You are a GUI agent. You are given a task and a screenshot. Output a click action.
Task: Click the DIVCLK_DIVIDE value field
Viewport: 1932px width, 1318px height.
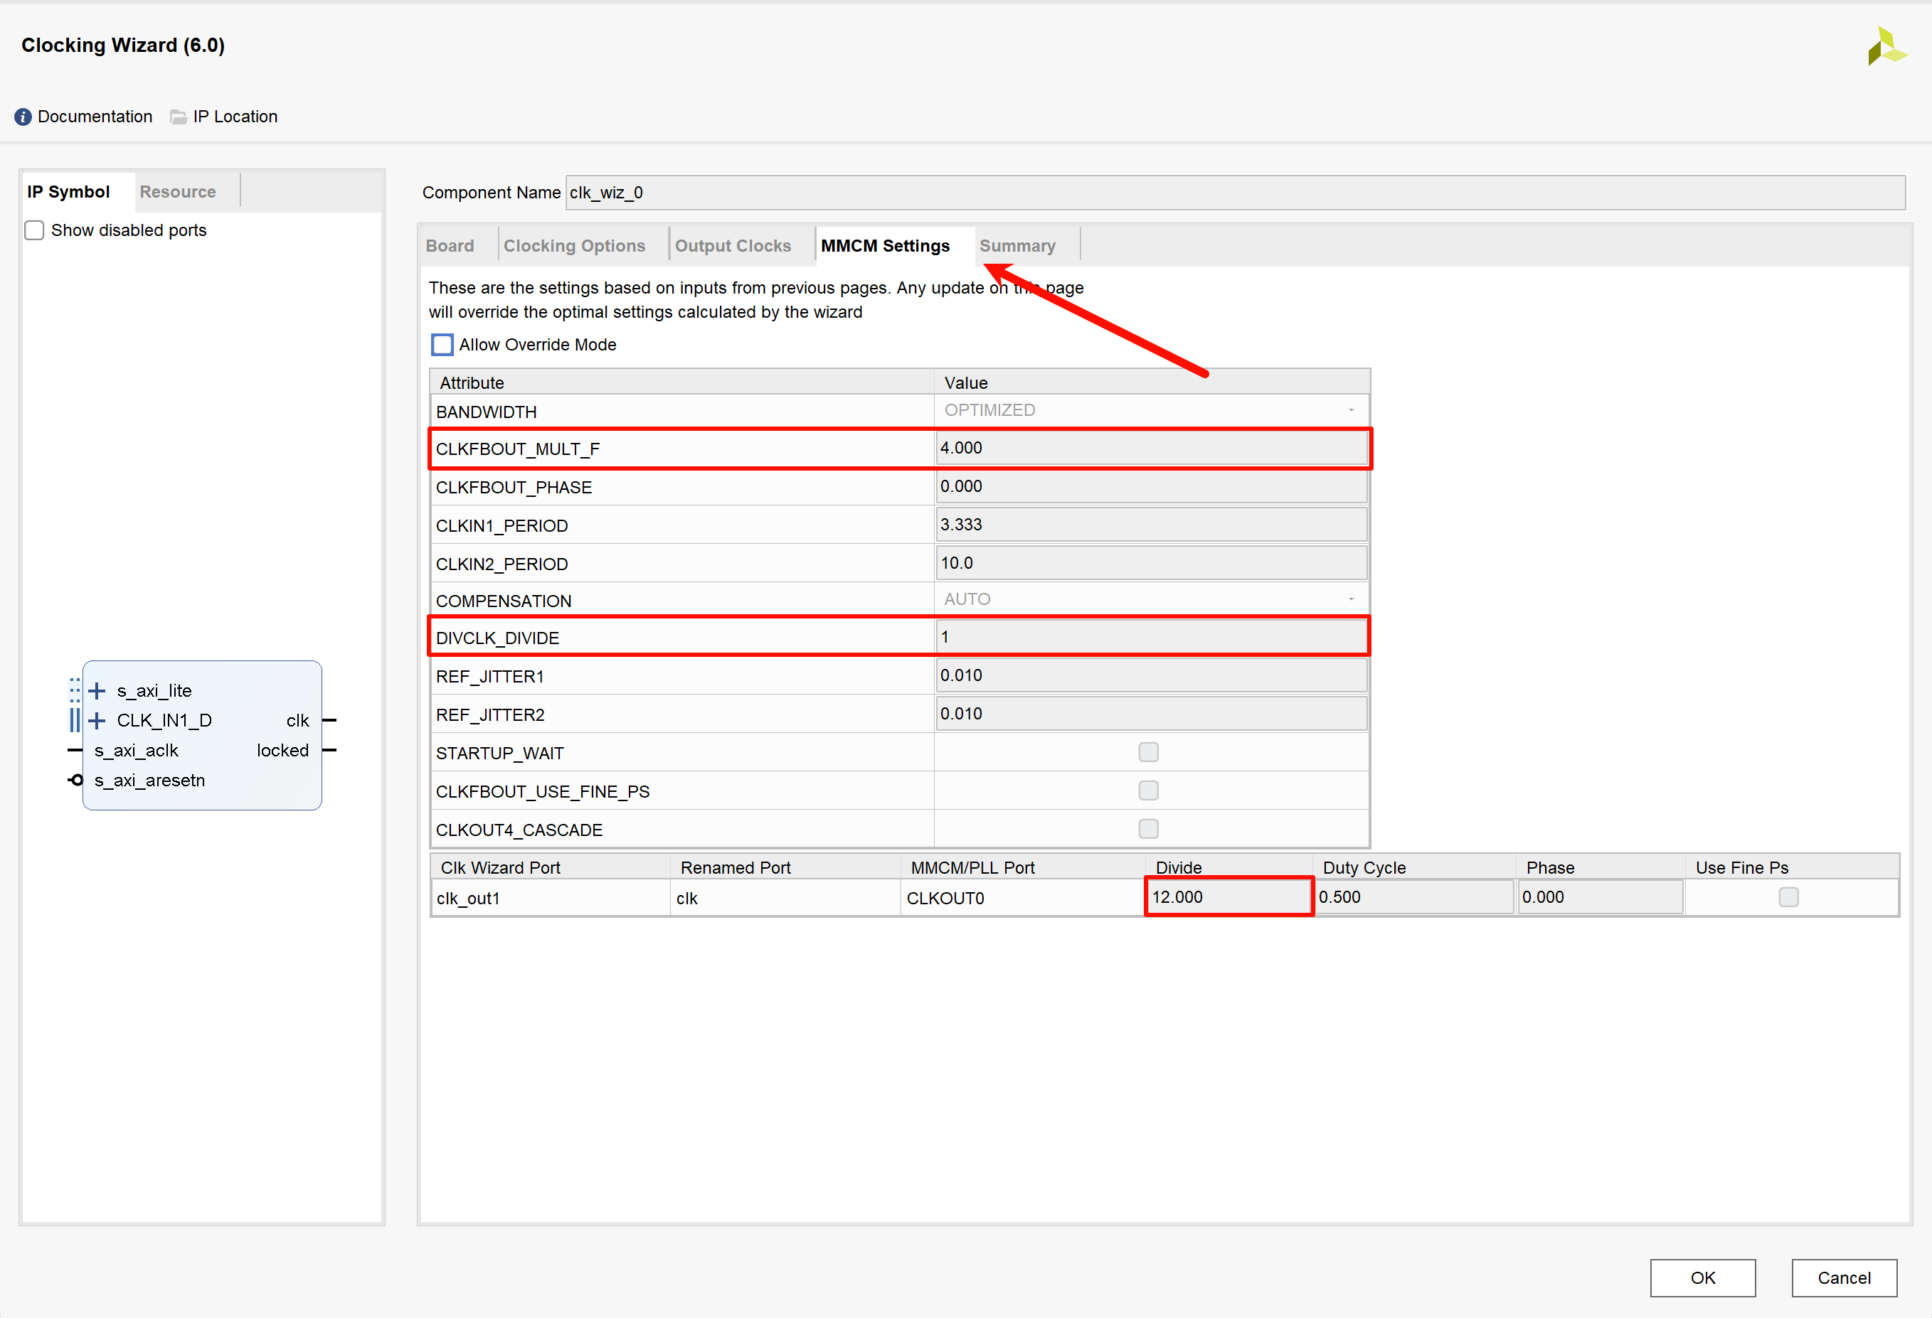[1152, 638]
